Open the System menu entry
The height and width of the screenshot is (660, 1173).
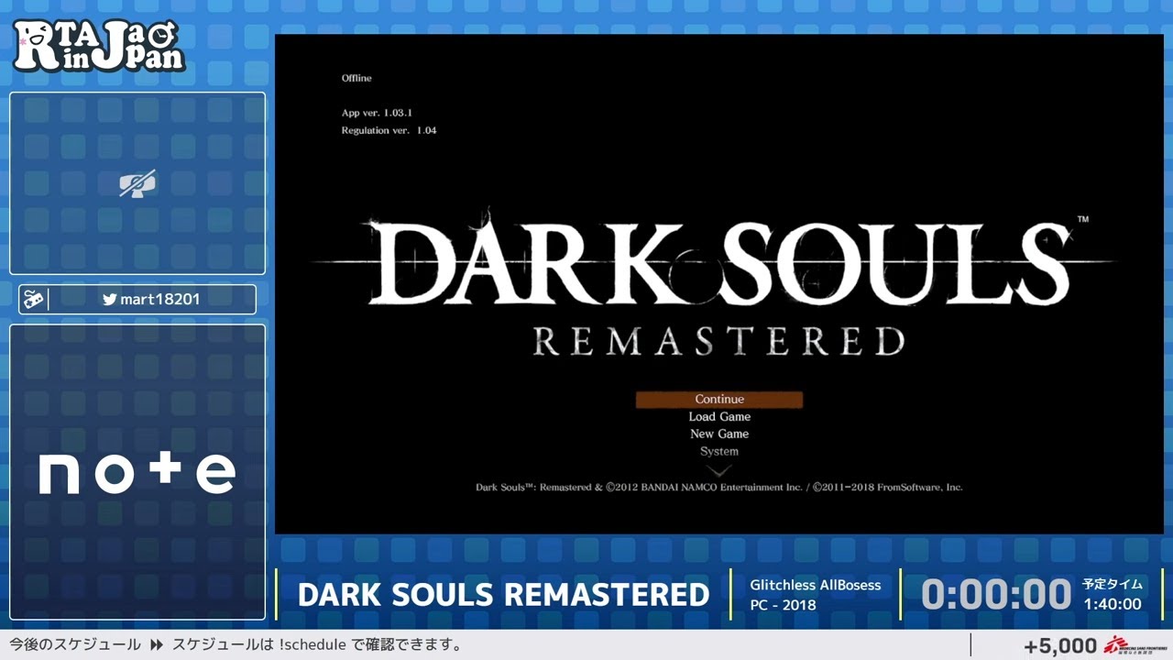tap(719, 451)
